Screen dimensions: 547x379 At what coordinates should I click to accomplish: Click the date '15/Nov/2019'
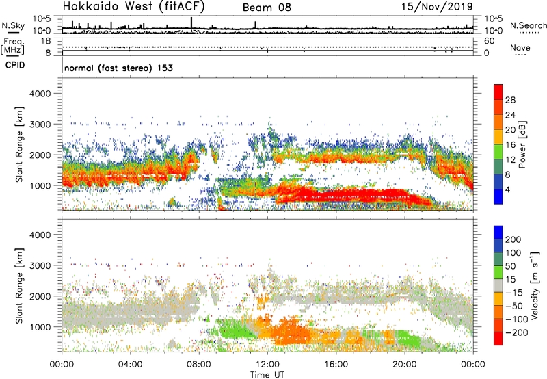coord(437,6)
